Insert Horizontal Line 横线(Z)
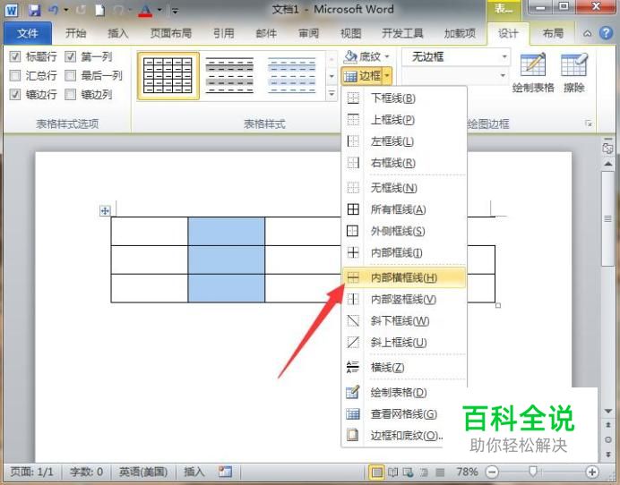The height and width of the screenshot is (485, 620). click(x=404, y=367)
